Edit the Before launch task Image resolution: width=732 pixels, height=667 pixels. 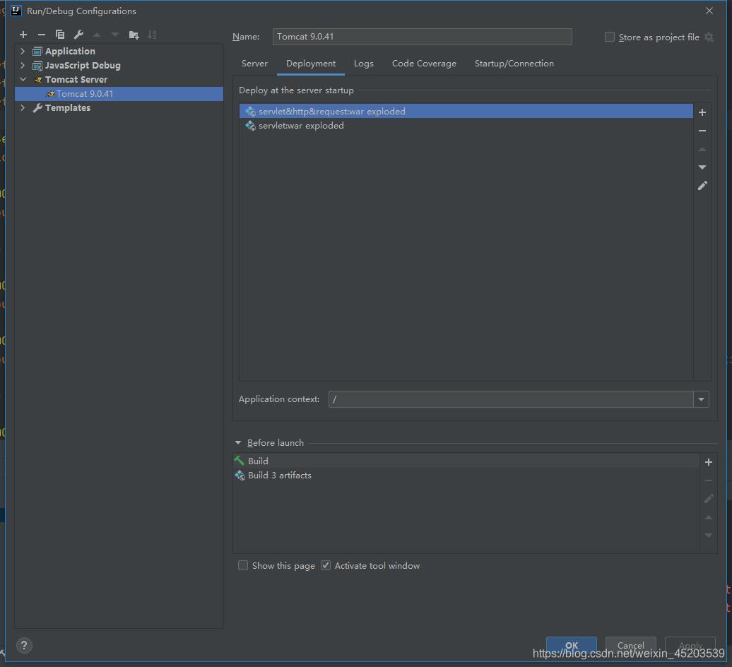click(x=709, y=499)
